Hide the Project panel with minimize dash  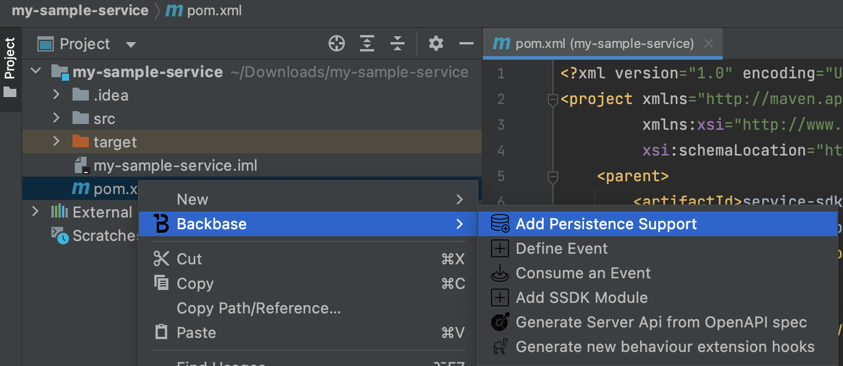pyautogui.click(x=466, y=43)
